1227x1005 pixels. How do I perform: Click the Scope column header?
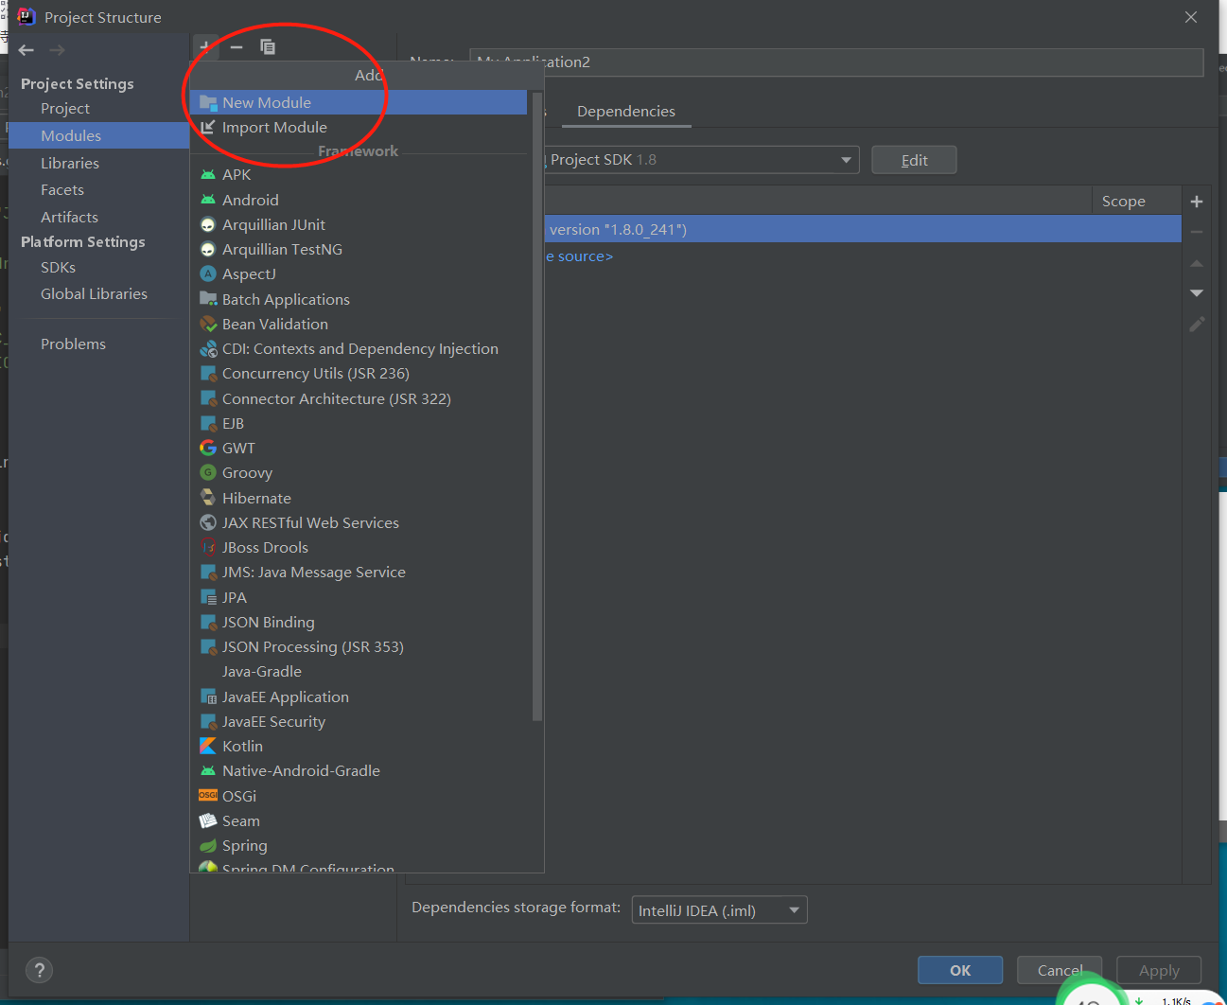click(1136, 201)
